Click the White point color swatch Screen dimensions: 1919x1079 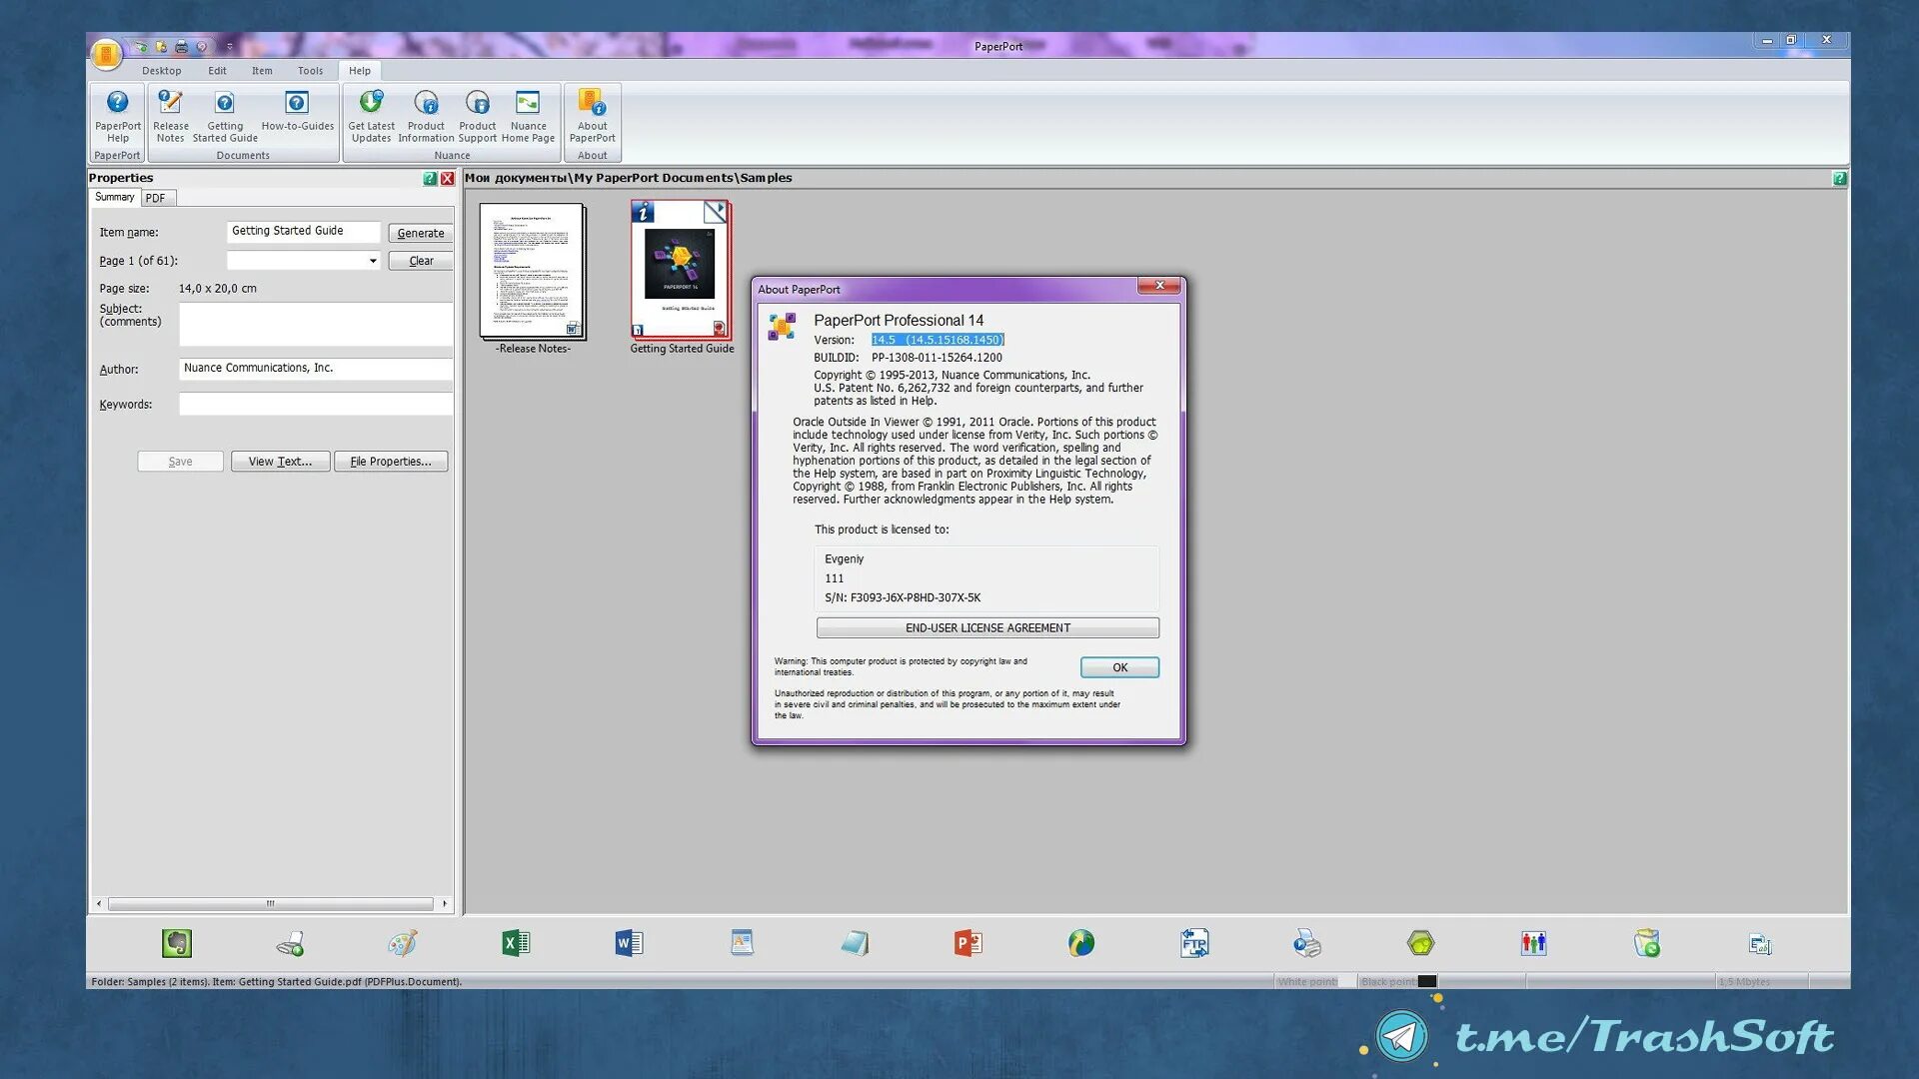coord(1346,981)
